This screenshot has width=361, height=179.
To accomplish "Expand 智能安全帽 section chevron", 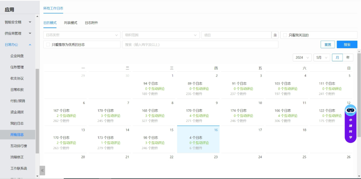I will pos(30,22).
